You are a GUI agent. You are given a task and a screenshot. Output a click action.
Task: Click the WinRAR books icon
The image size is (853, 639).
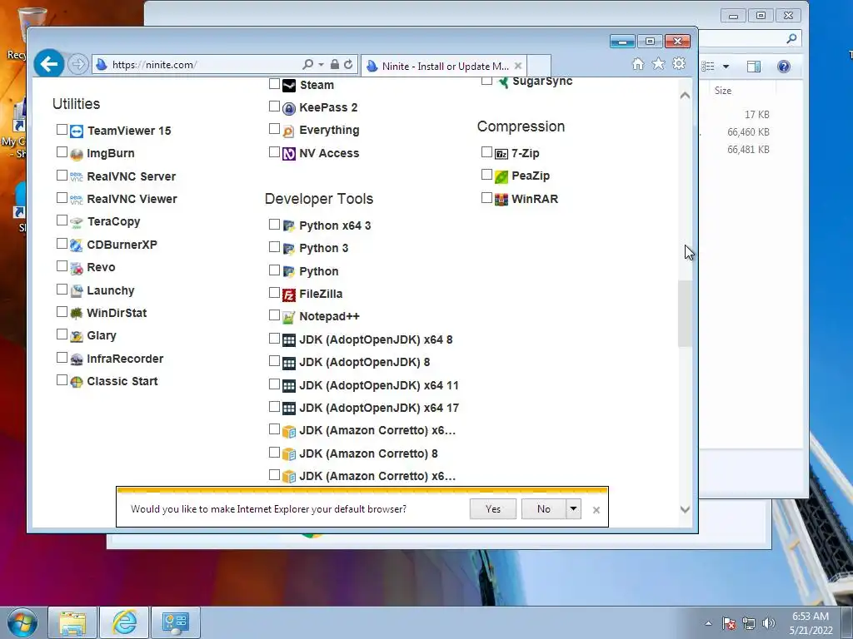pos(501,200)
